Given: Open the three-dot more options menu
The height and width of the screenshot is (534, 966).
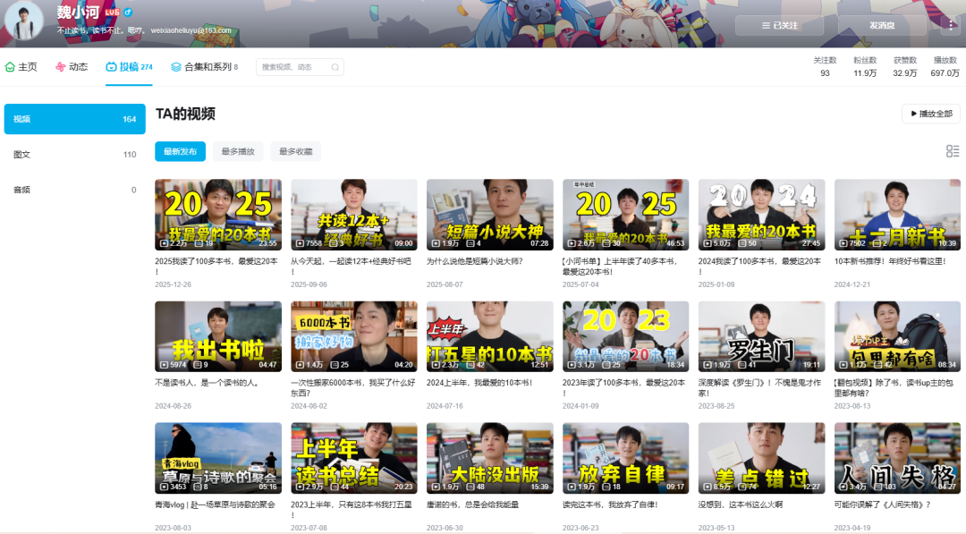Looking at the screenshot, I should point(949,25).
